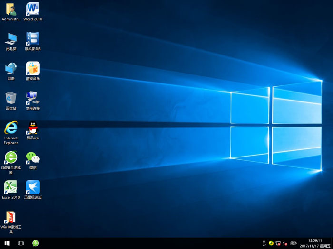Open the Windows Start menu
This screenshot has width=333, height=249.
pyautogui.click(x=7, y=243)
